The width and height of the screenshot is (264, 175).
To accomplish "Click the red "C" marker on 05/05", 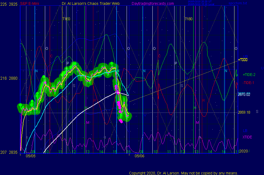I will click(x=51, y=56).
